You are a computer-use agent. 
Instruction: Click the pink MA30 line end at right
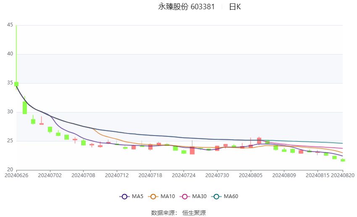coord(341,148)
